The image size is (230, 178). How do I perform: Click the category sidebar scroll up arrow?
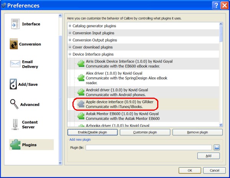tap(60, 15)
